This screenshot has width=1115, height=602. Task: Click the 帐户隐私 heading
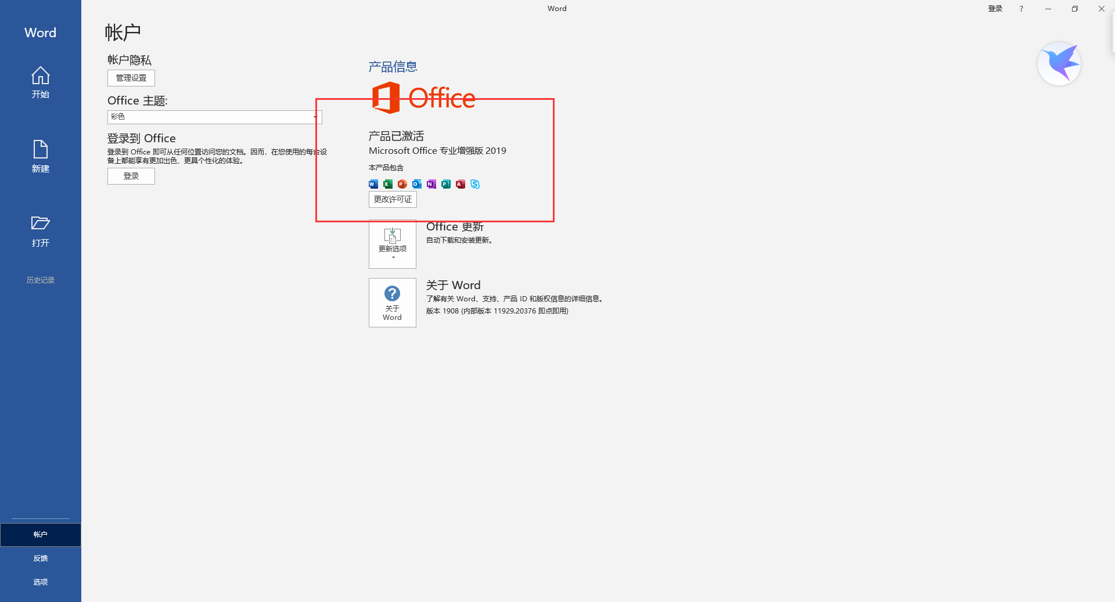pyautogui.click(x=130, y=60)
